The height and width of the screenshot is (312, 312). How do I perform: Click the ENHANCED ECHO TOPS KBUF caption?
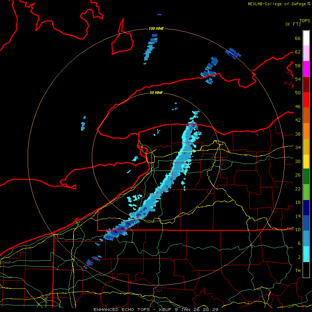pyautogui.click(x=156, y=310)
